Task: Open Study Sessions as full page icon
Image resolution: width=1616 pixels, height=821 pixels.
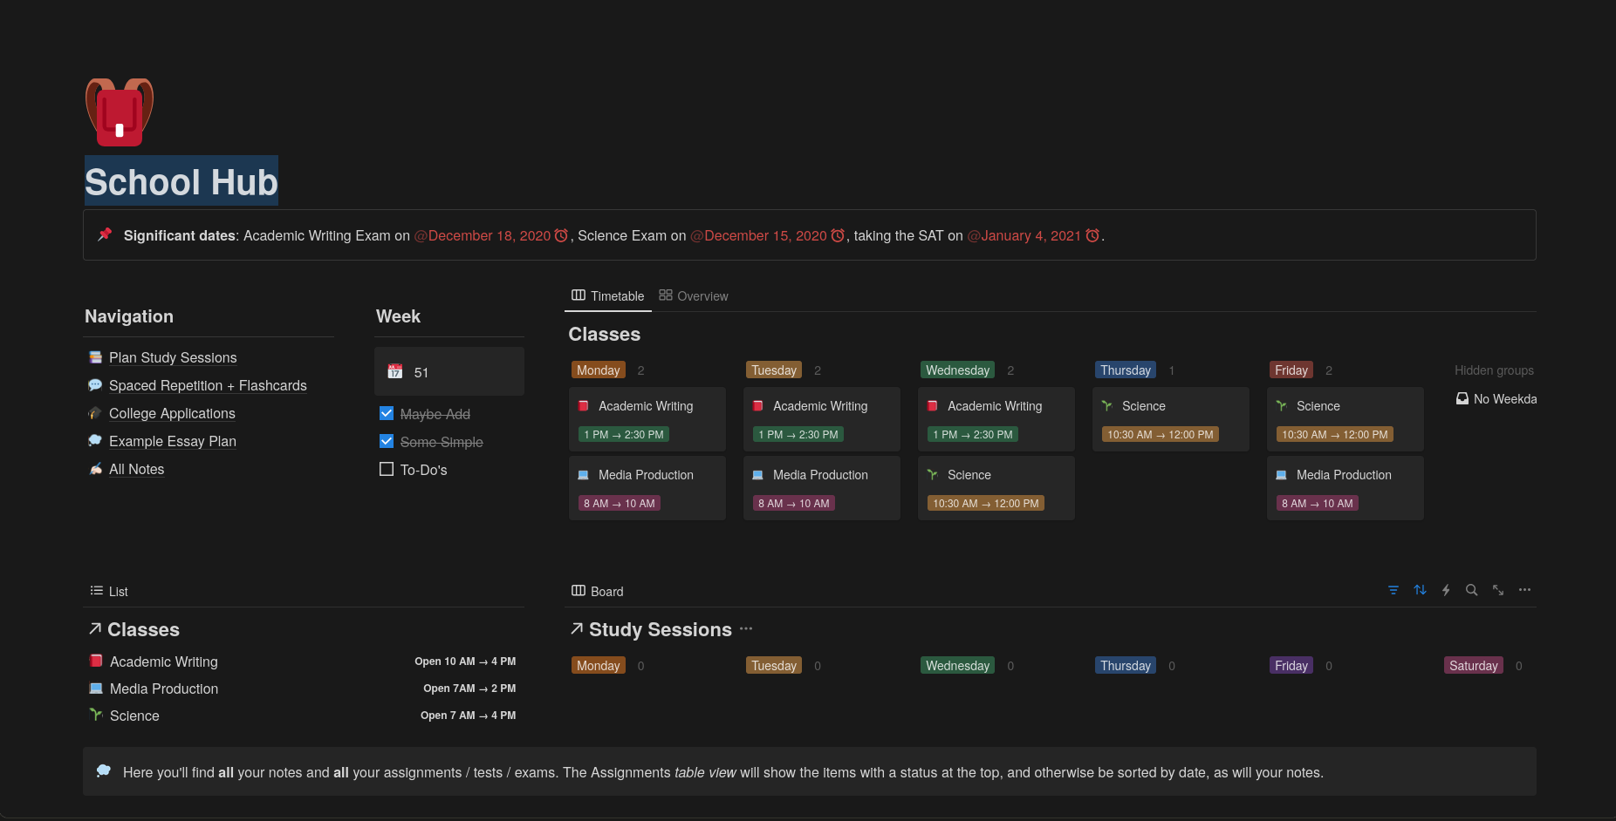Action: 1498,590
